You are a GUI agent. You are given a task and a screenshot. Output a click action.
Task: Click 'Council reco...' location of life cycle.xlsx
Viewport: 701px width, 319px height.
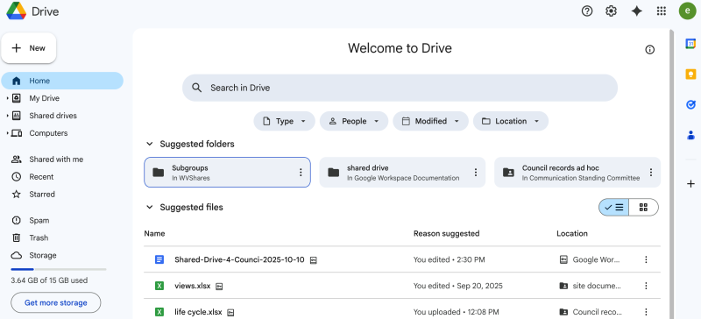[x=590, y=312]
